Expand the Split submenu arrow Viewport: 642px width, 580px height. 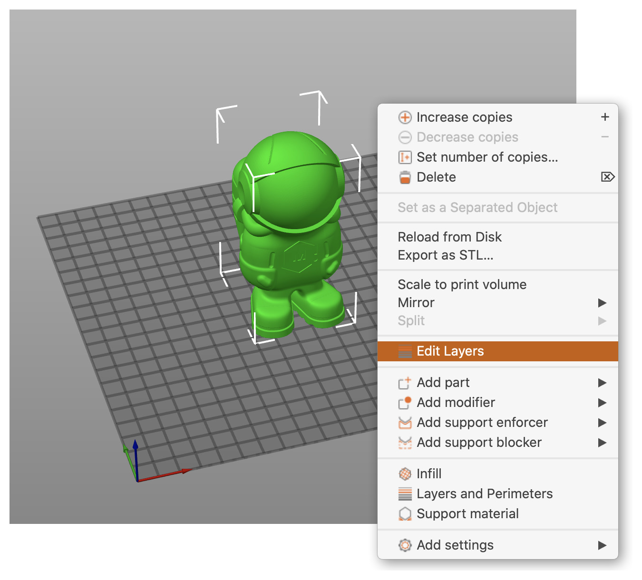(602, 321)
